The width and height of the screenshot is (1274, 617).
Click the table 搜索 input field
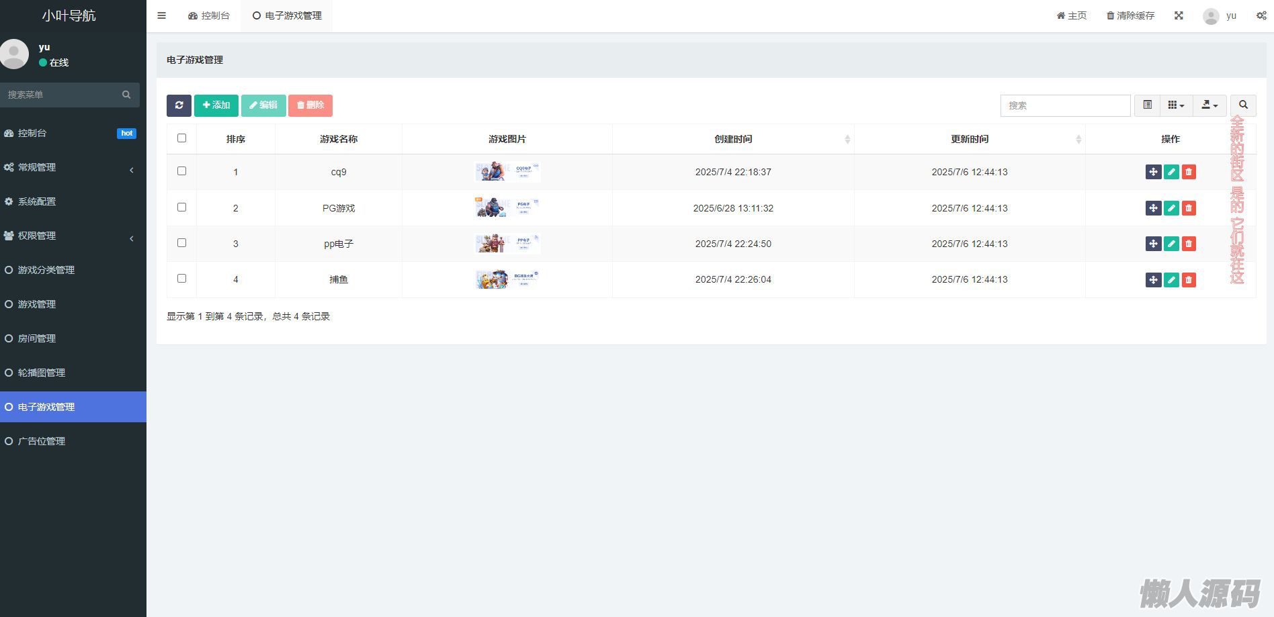point(1065,105)
